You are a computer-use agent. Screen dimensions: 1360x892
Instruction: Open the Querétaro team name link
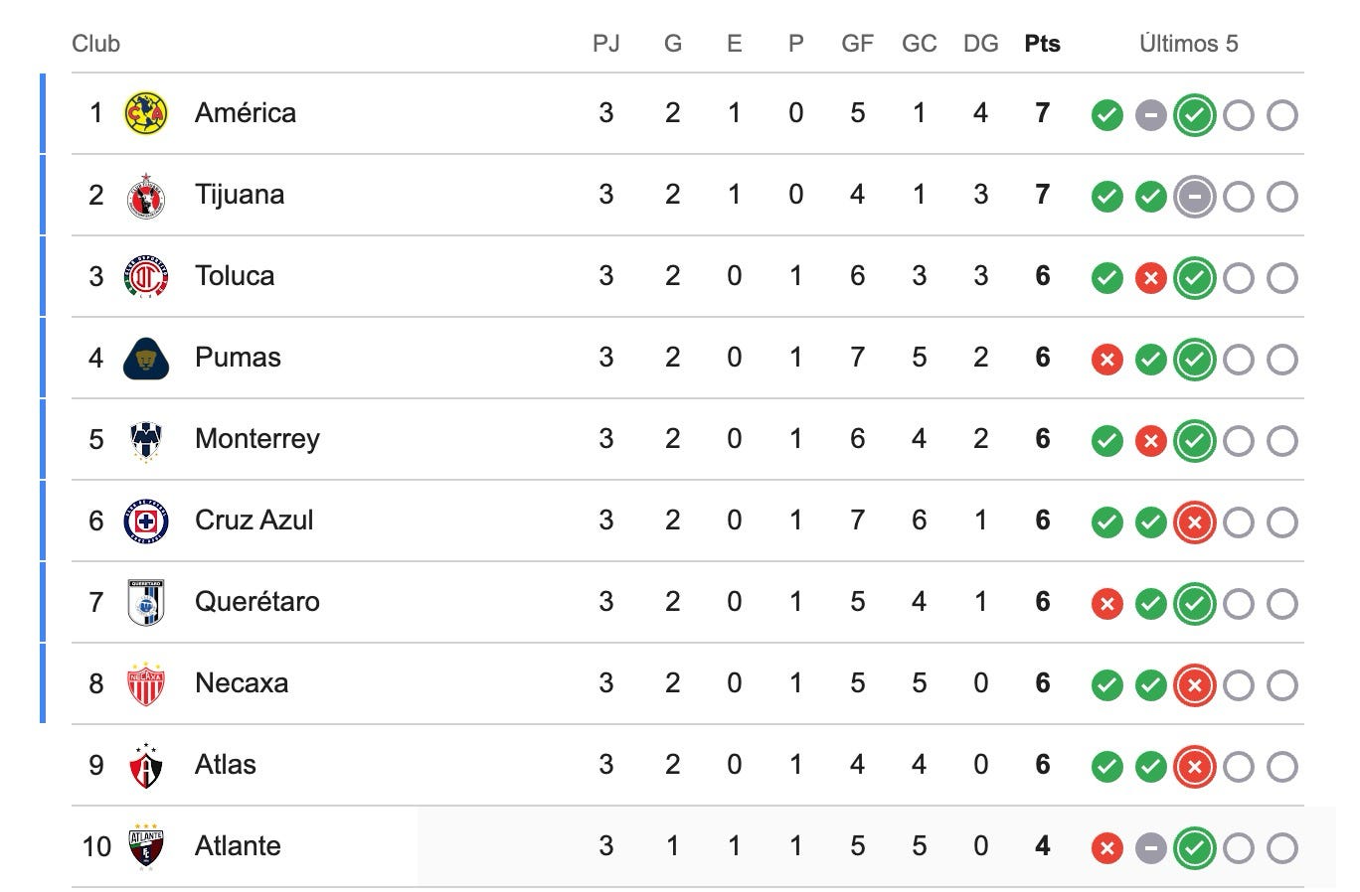(x=257, y=602)
